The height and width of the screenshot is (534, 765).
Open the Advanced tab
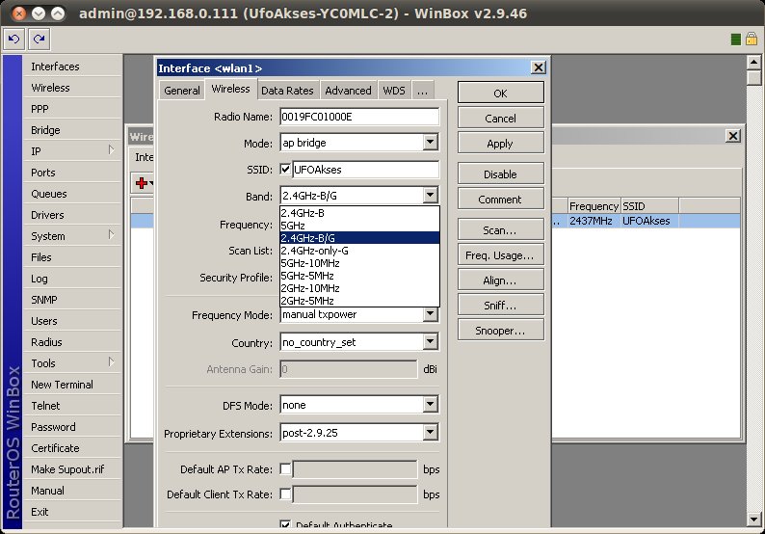click(x=348, y=90)
